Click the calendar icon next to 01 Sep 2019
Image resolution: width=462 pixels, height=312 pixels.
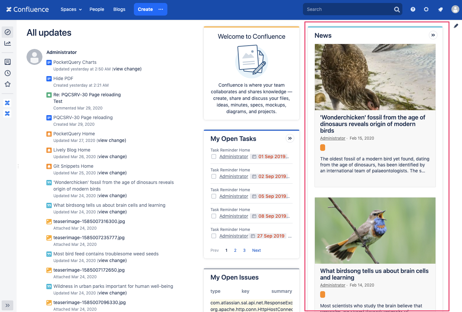(x=254, y=156)
